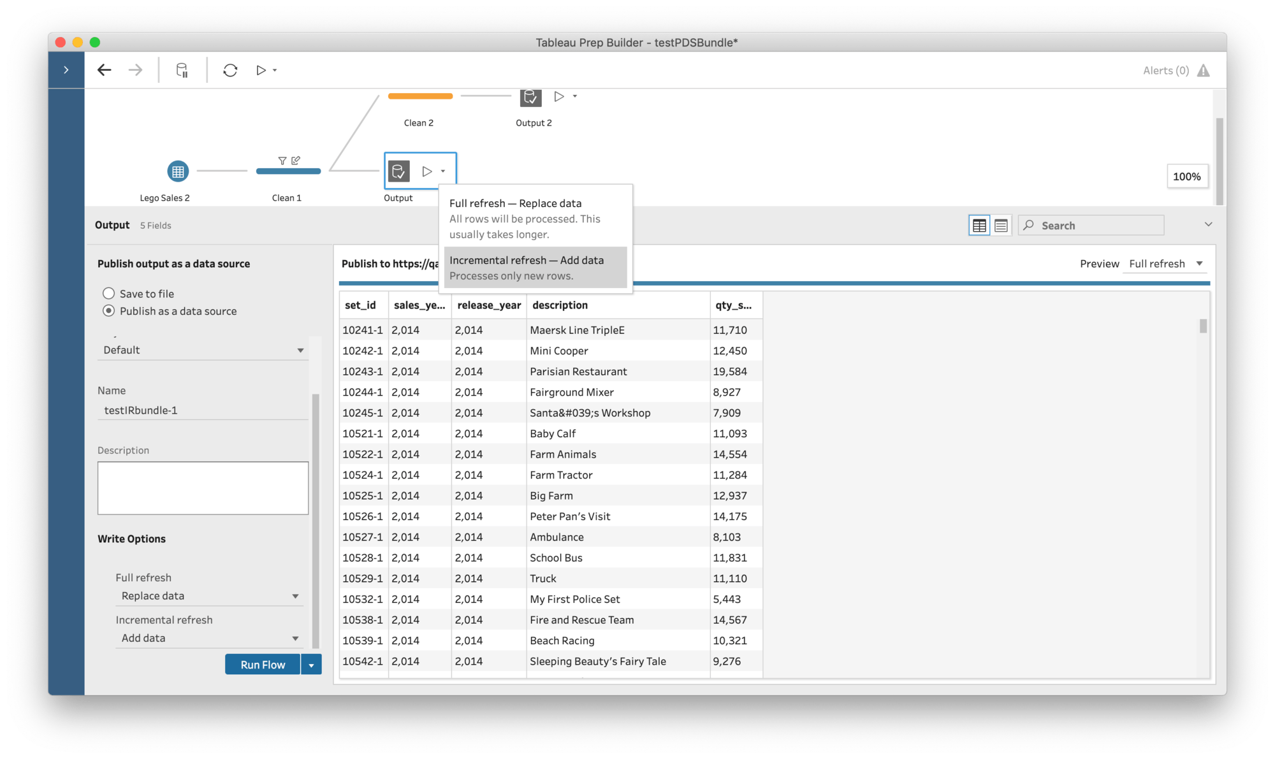This screenshot has width=1275, height=759.
Task: Select the 10244-1 set_id cell
Action: 364,392
